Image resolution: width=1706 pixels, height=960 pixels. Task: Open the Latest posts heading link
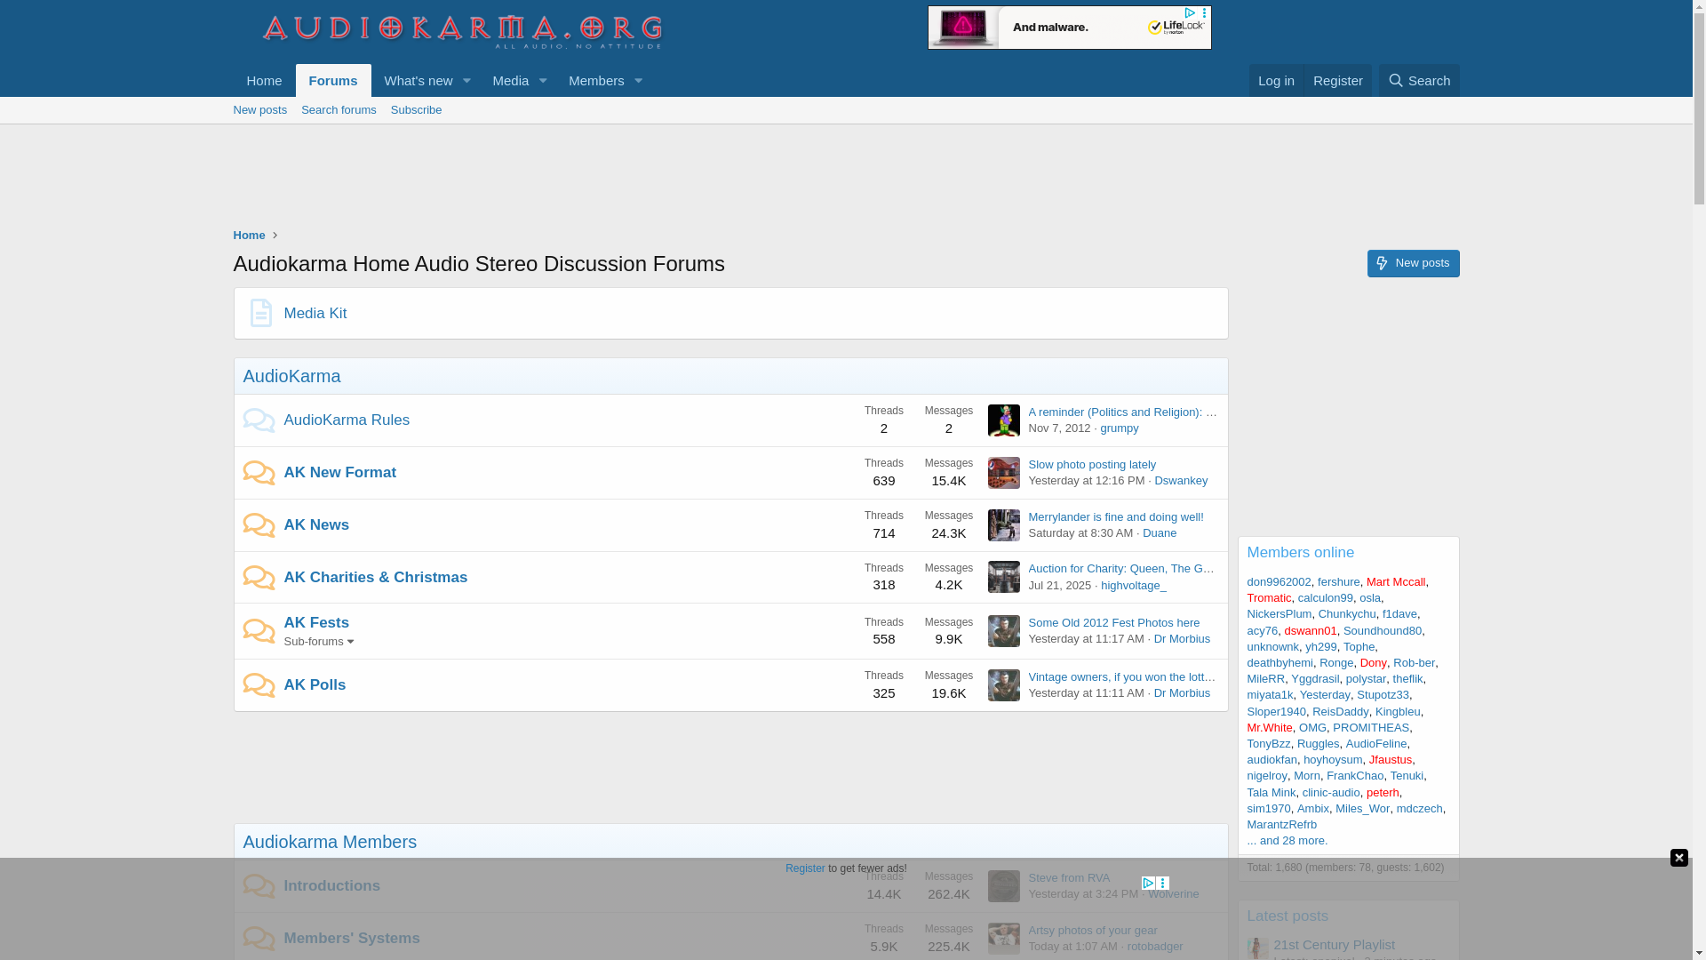1287,916
